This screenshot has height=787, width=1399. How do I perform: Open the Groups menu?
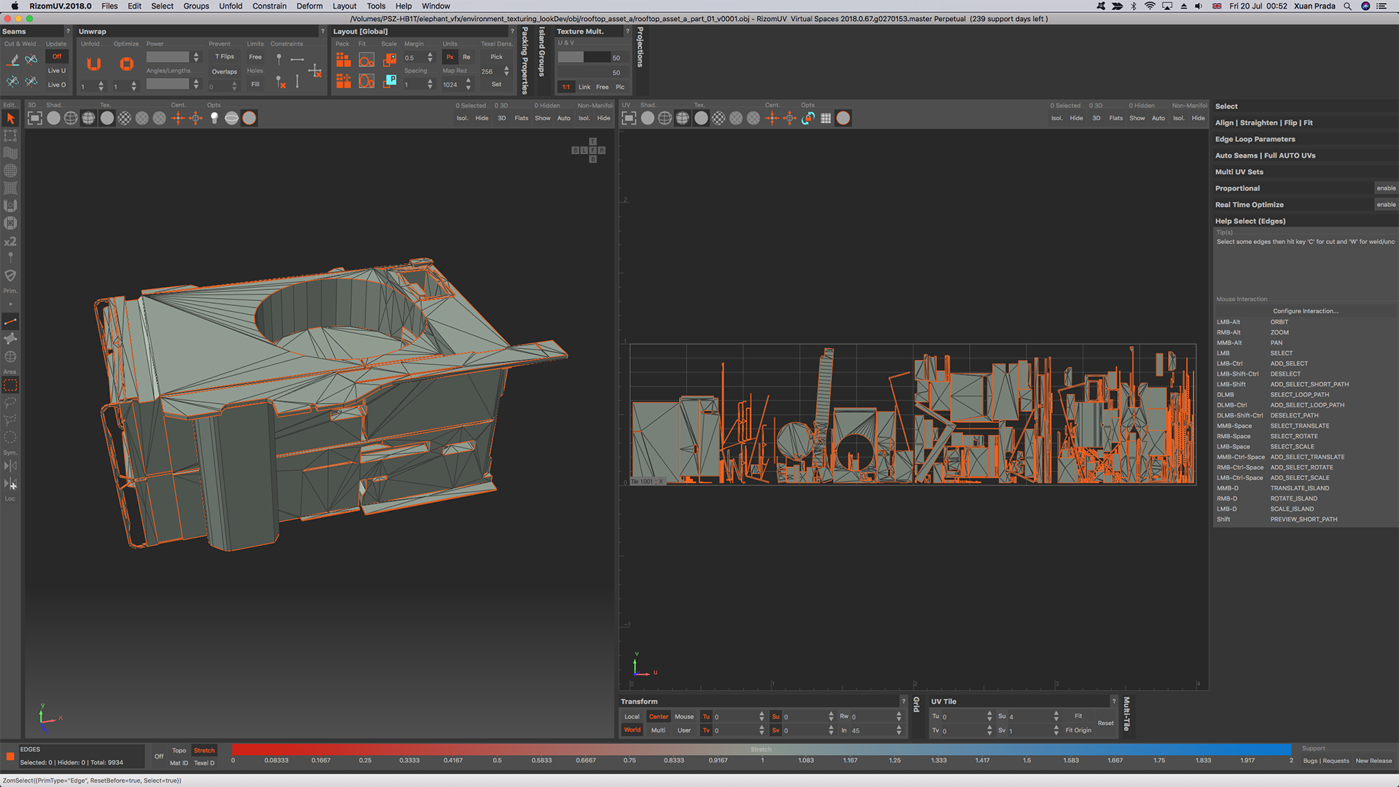coord(196,6)
